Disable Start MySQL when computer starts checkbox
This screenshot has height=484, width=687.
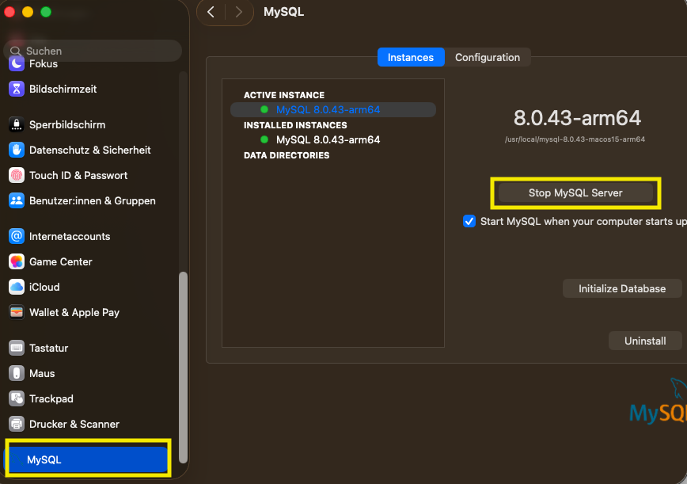coord(469,222)
